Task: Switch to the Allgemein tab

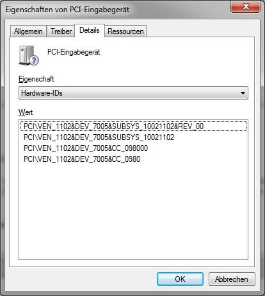Action: click(x=28, y=31)
